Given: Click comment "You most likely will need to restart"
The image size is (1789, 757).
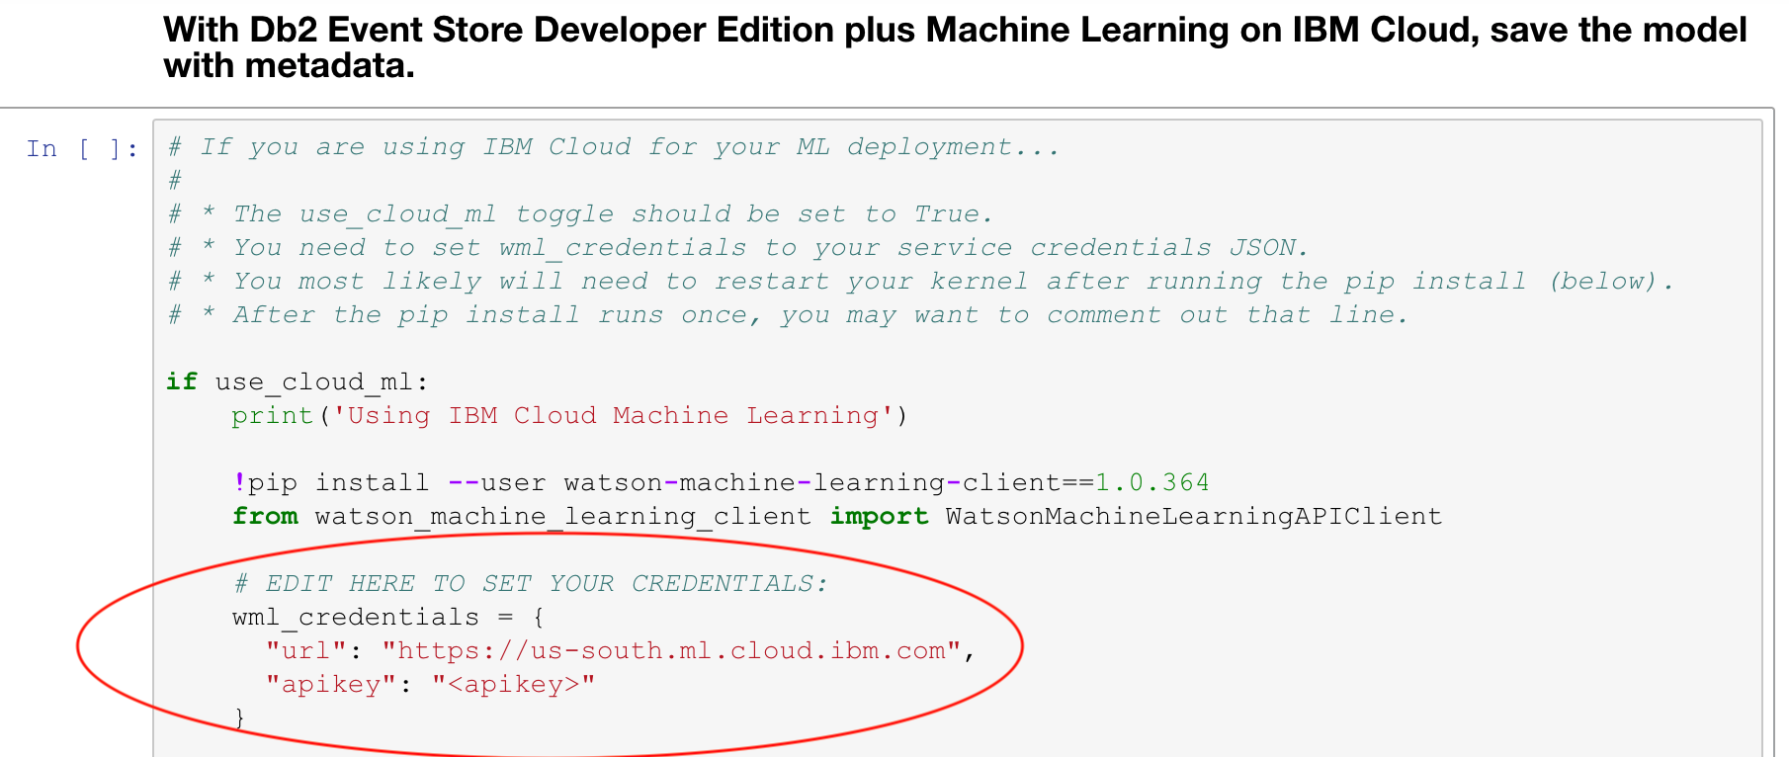Looking at the screenshot, I should (x=920, y=282).
